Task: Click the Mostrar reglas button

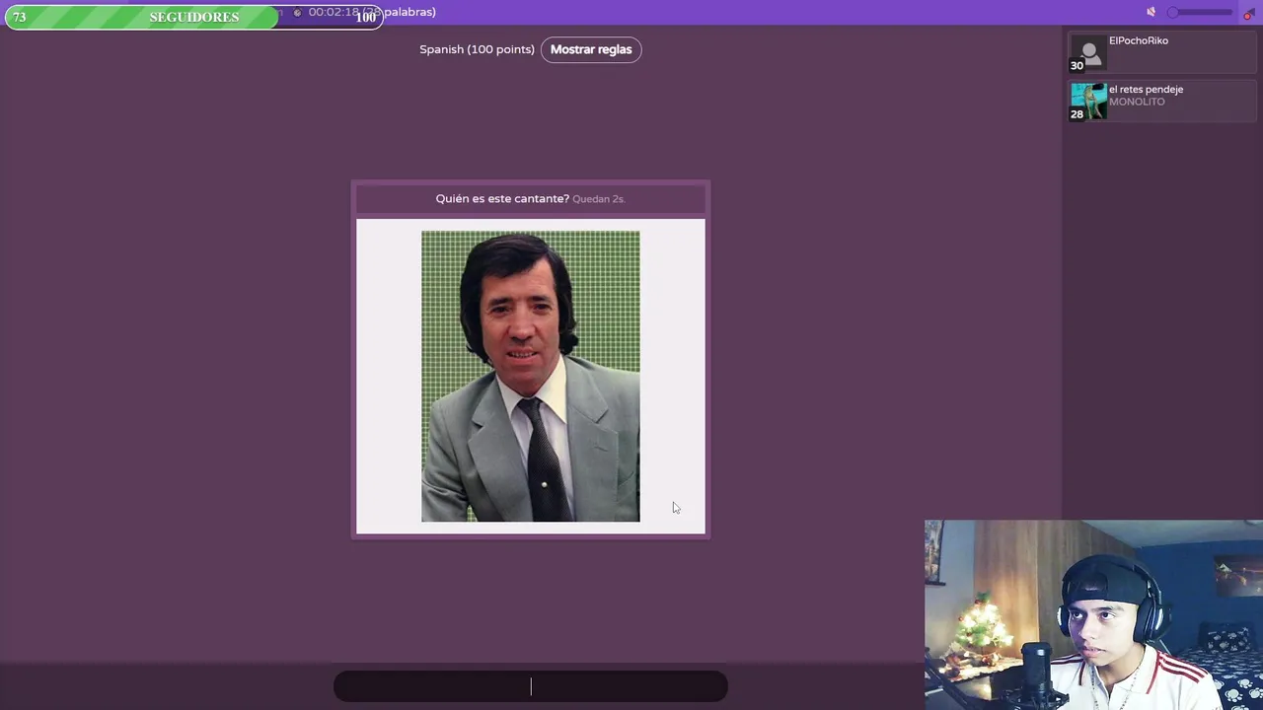Action: (x=591, y=49)
